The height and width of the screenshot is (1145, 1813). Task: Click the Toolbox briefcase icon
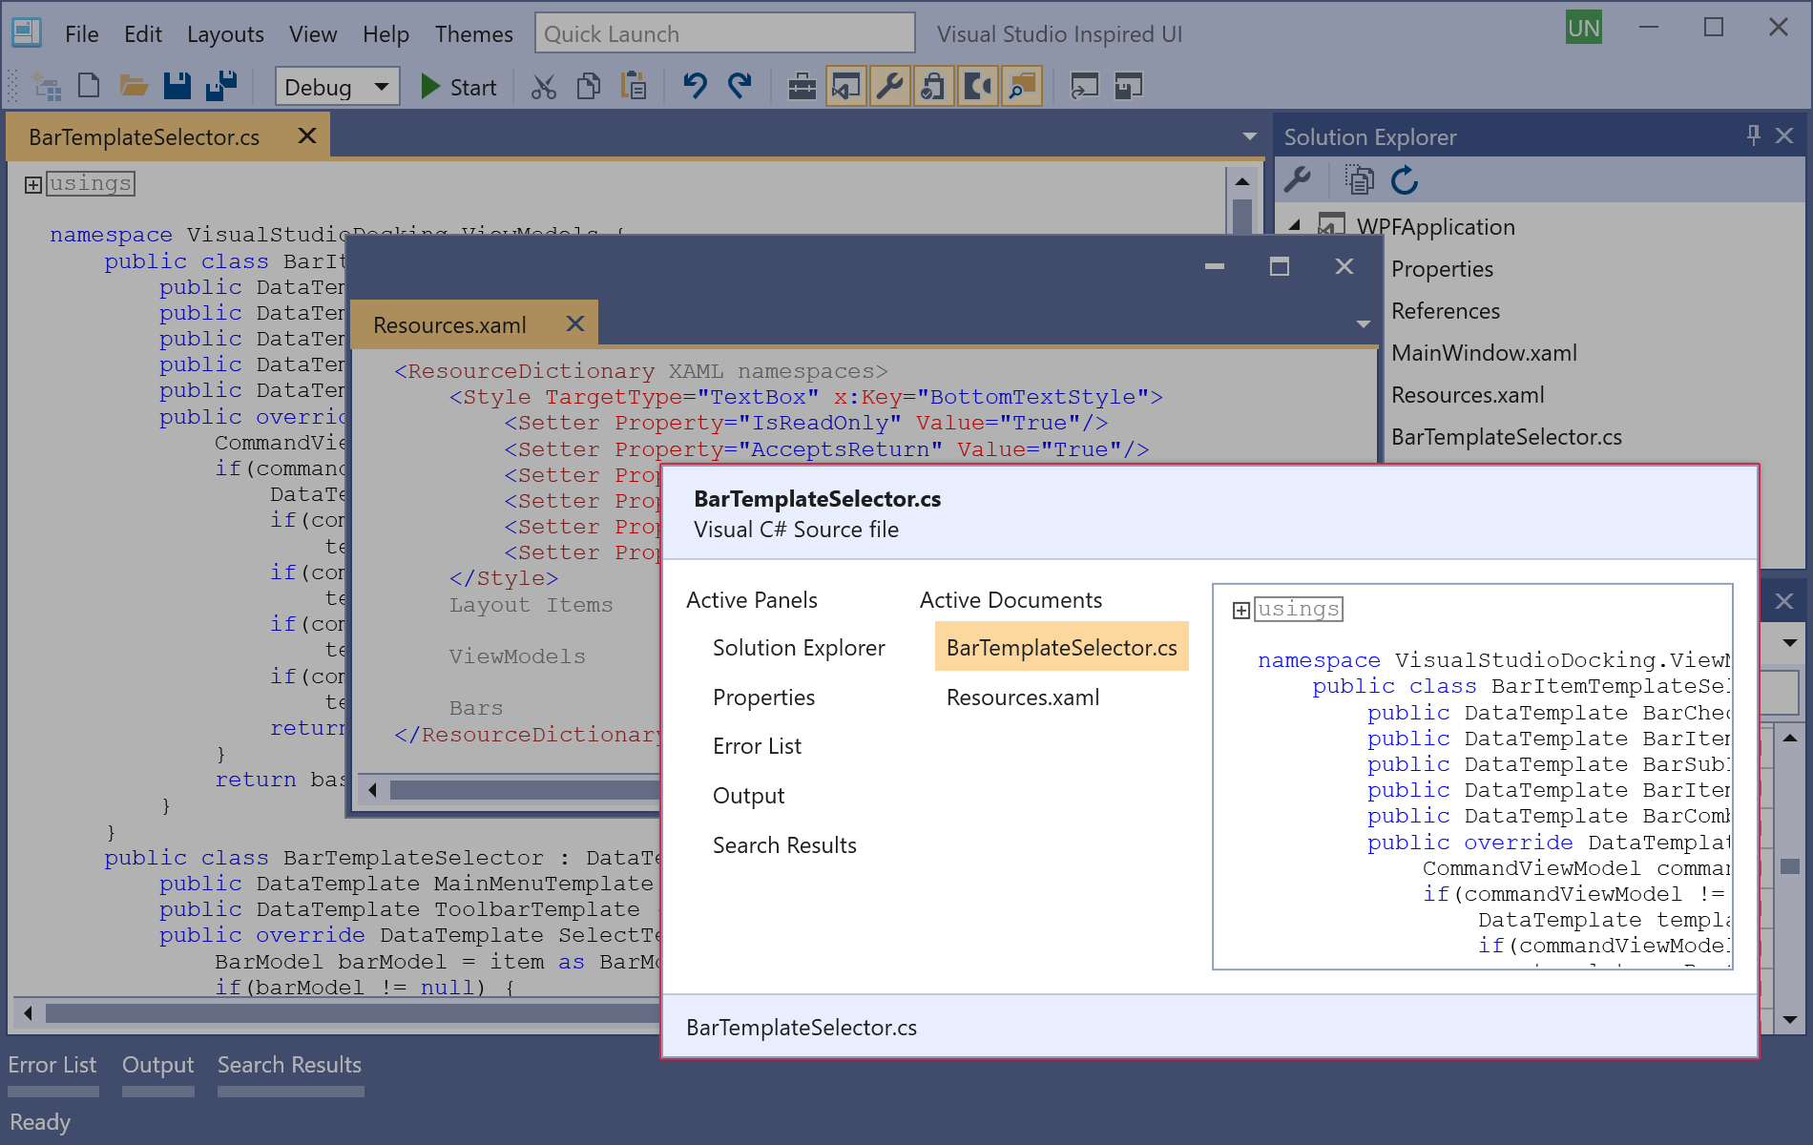[x=802, y=87]
